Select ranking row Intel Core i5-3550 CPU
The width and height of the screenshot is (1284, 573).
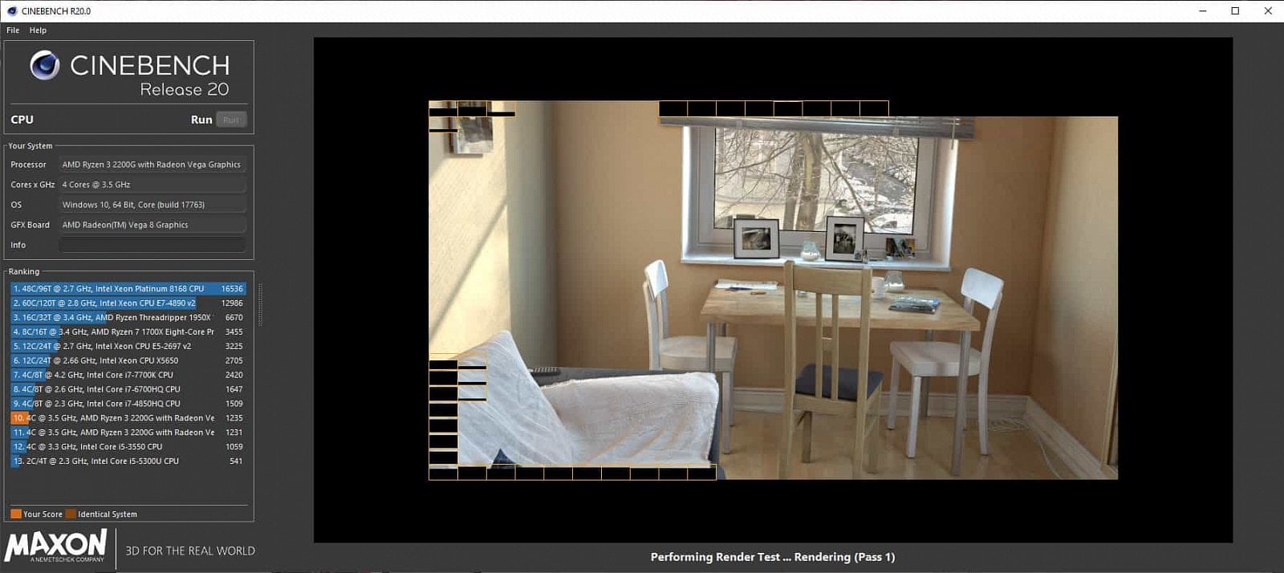(x=128, y=447)
